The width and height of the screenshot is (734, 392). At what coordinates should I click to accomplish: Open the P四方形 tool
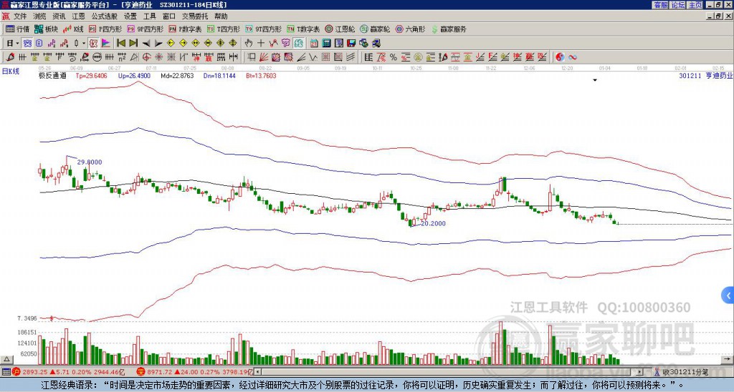coord(105,29)
